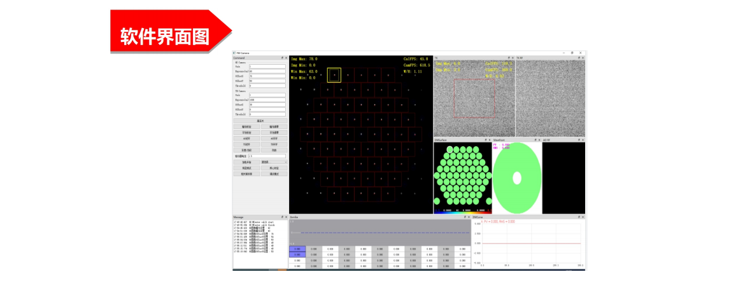Click the HS Camera Exposure field
Screen dimensions: 750x286
[x=267, y=72]
